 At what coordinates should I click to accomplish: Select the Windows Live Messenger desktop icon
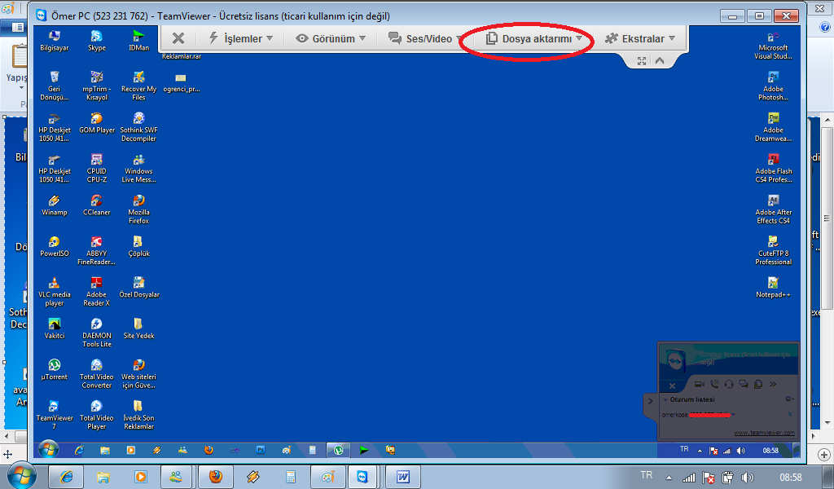138,168
